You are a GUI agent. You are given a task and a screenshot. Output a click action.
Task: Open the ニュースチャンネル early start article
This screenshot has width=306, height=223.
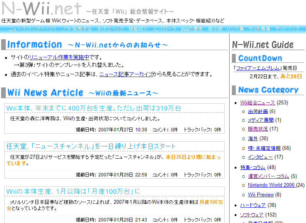pyautogui.click(x=91, y=146)
